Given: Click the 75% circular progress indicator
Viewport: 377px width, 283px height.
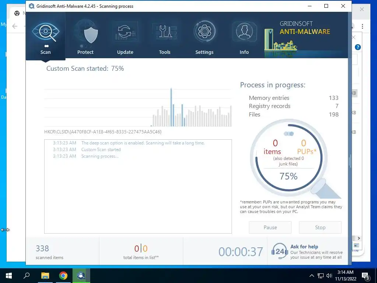Looking at the screenshot, I should [x=289, y=158].
